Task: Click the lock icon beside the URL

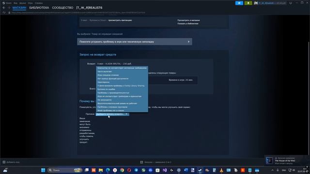Action: tap(9, 13)
